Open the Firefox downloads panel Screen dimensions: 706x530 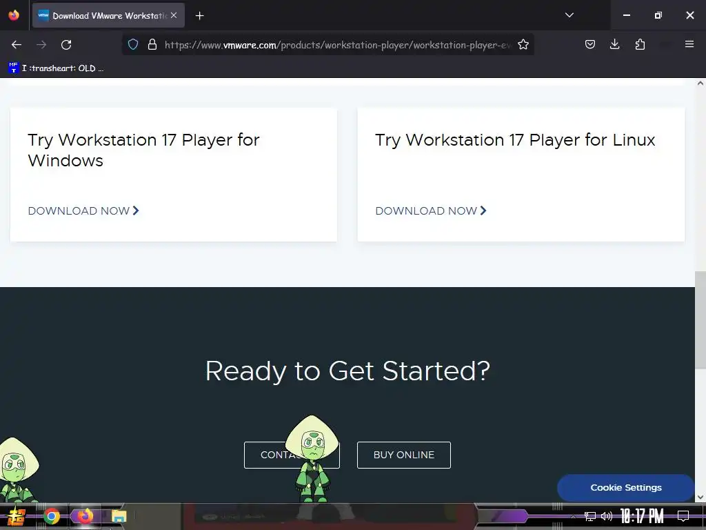pos(614,44)
